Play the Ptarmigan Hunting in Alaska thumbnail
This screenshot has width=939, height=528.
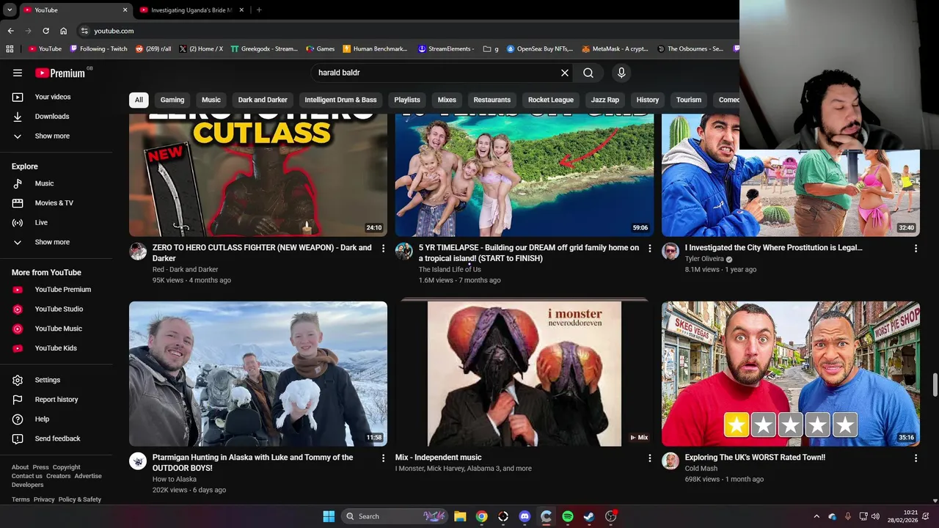point(258,373)
